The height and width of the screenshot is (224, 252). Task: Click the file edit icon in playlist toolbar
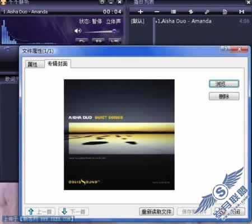[x=225, y=12]
